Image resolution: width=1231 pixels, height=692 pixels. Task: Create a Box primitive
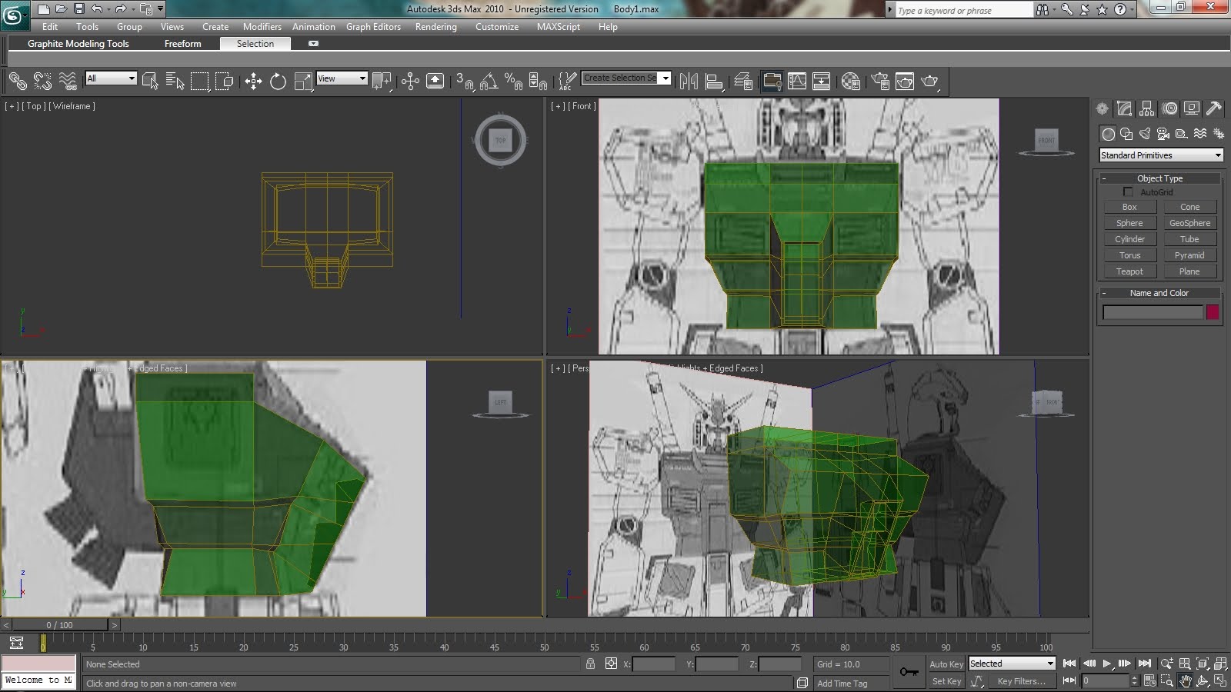(x=1129, y=207)
